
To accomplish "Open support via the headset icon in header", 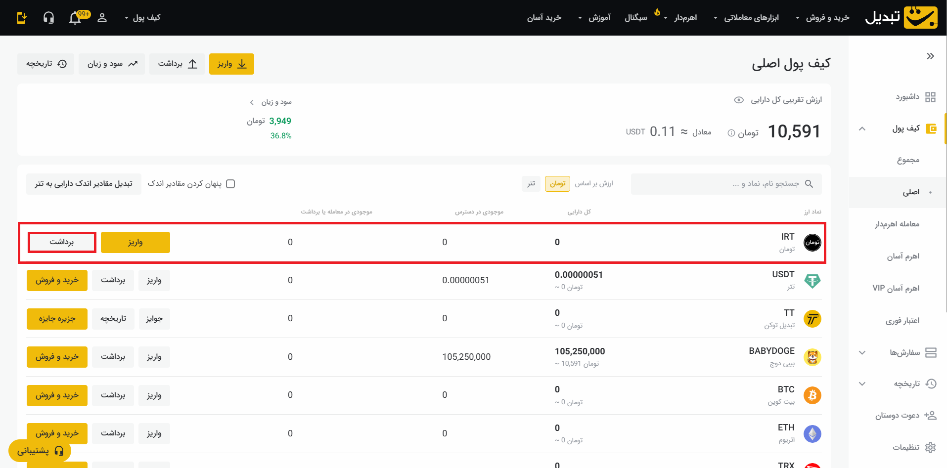I will (48, 18).
